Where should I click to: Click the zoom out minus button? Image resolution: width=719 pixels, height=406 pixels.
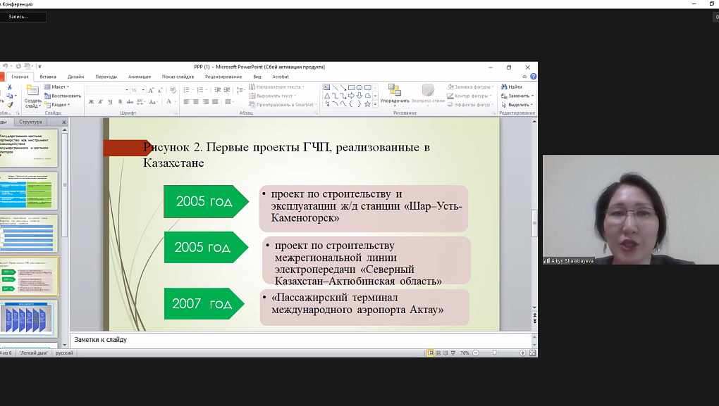coord(476,353)
